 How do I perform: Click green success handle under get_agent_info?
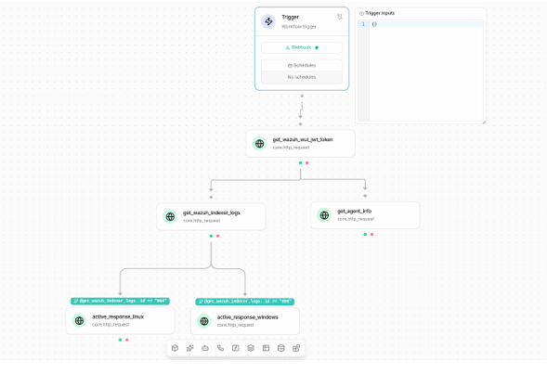(x=365, y=235)
